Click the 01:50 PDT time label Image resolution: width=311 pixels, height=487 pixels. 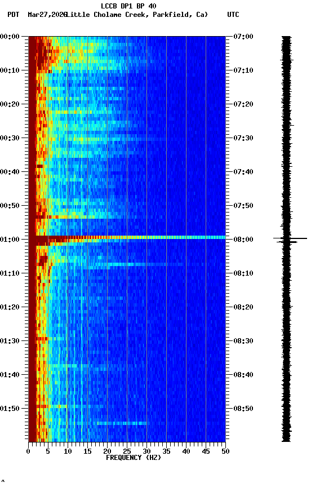pos(10,409)
